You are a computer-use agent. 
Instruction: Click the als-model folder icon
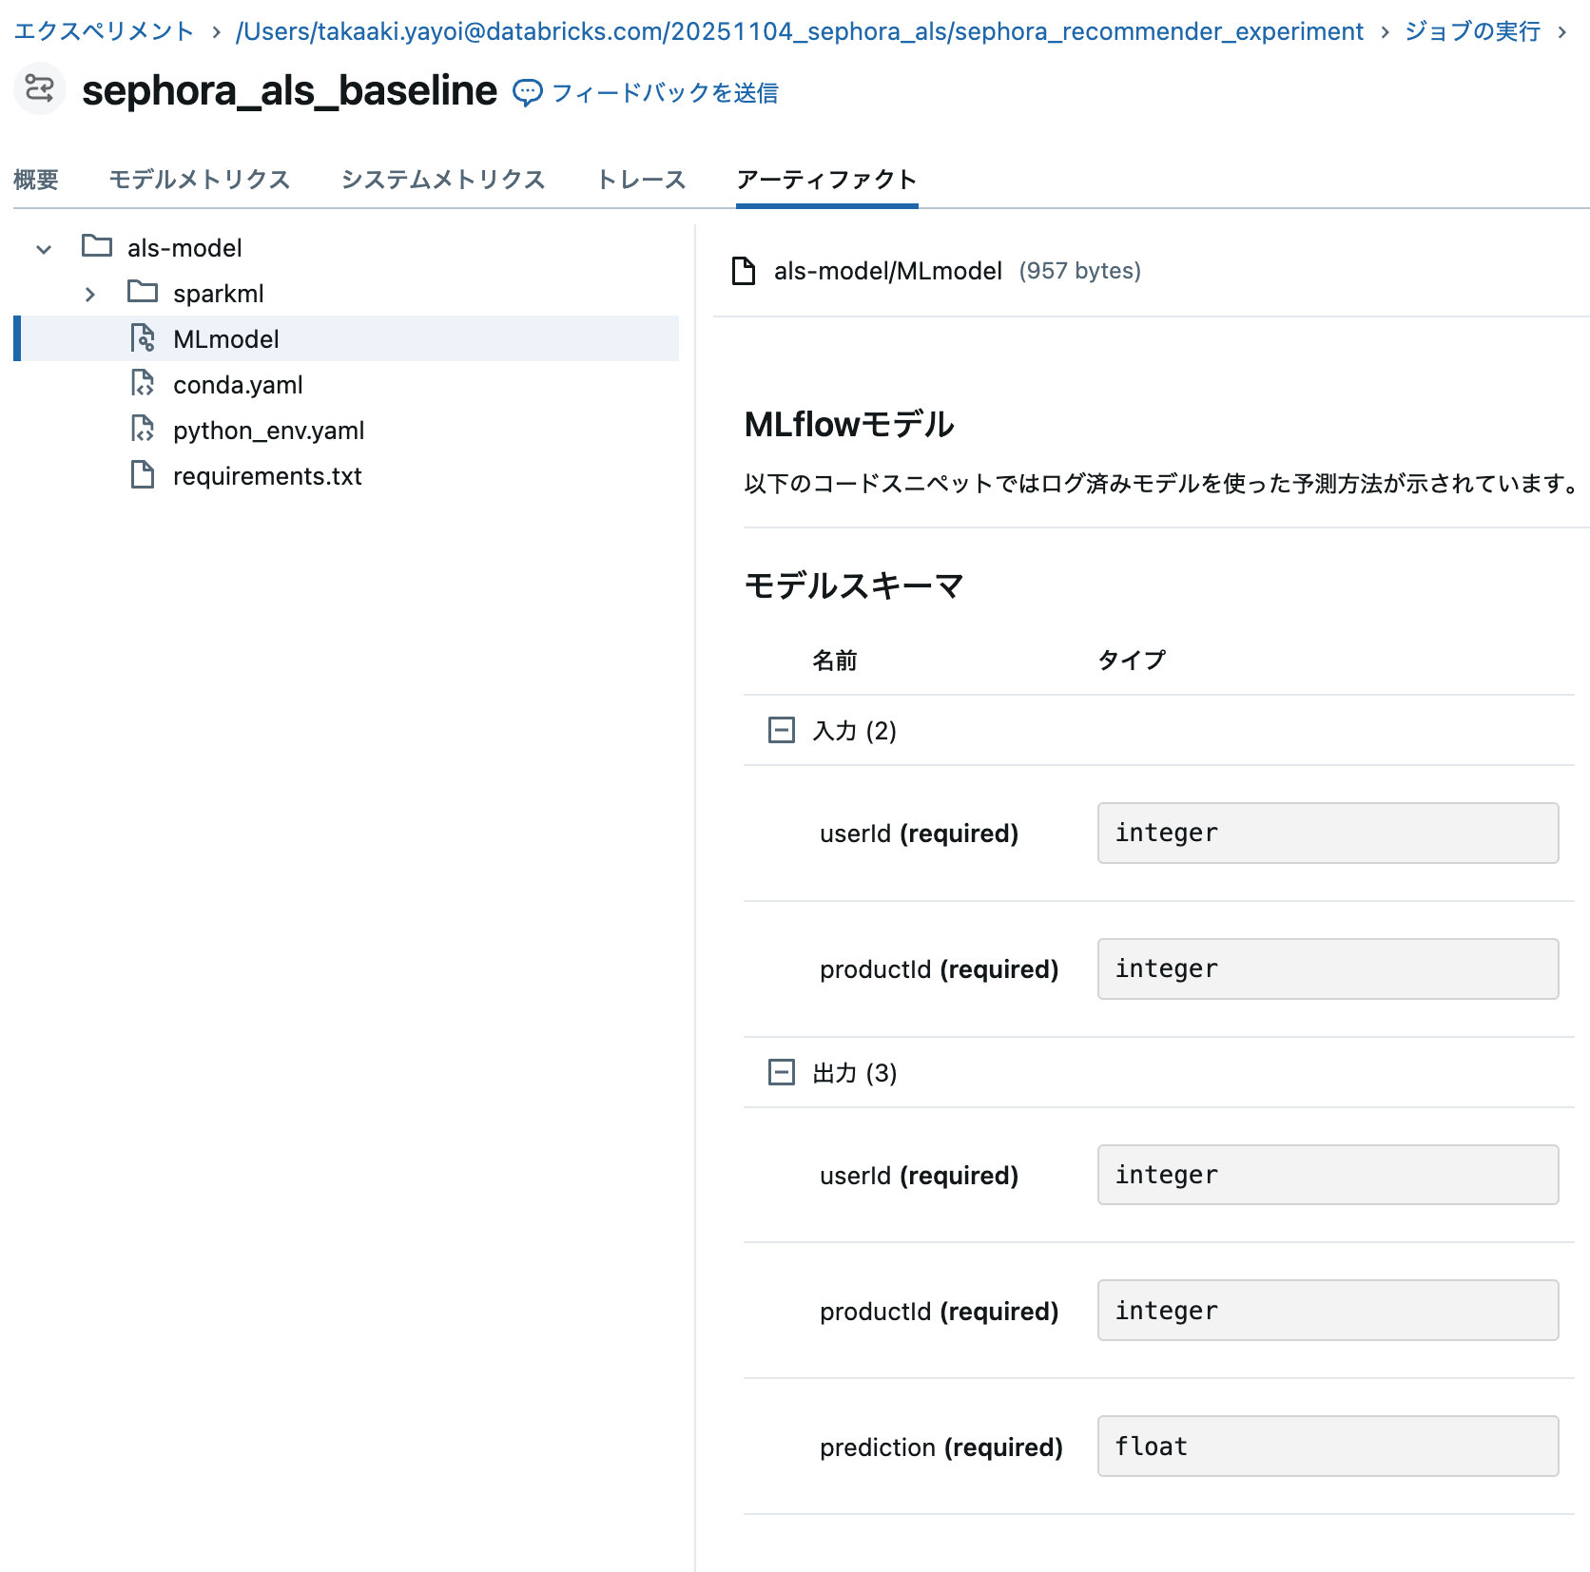[x=97, y=246]
